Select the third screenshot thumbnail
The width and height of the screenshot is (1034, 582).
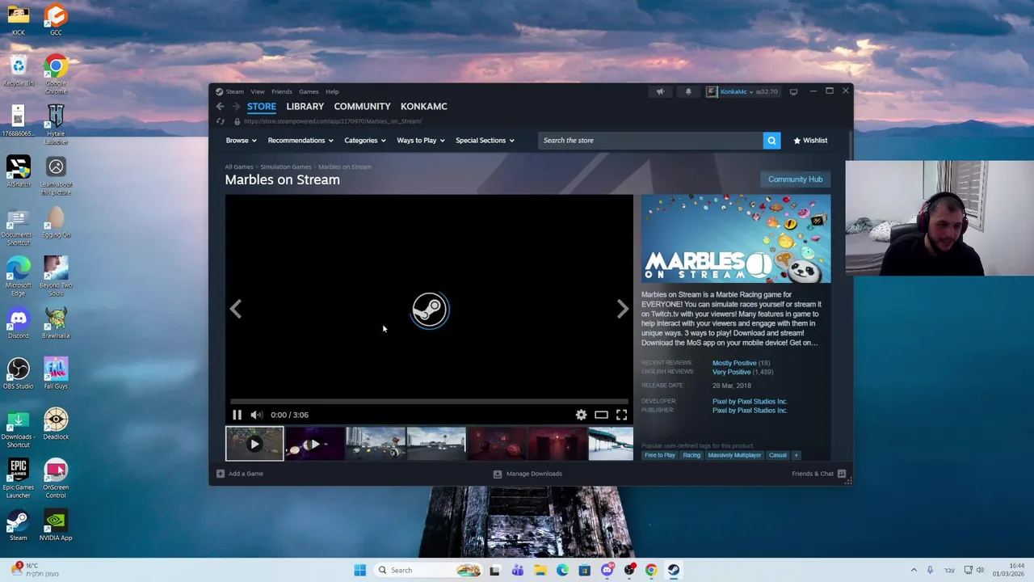376,444
